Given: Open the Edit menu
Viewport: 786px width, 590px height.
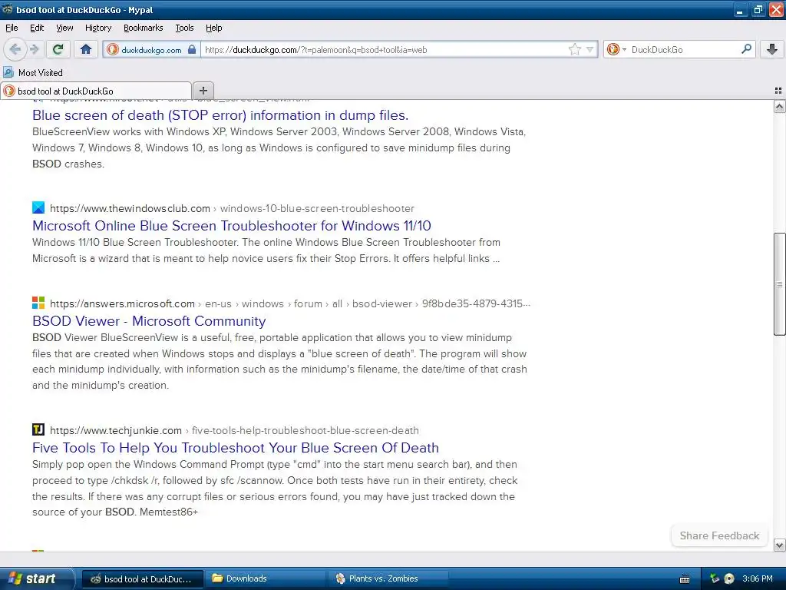Looking at the screenshot, I should [37, 28].
